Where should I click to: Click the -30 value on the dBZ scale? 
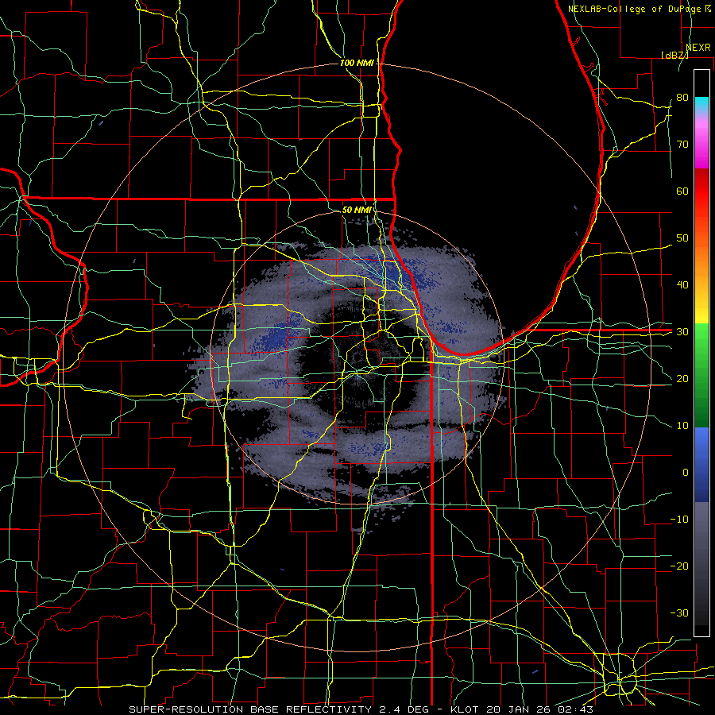679,613
